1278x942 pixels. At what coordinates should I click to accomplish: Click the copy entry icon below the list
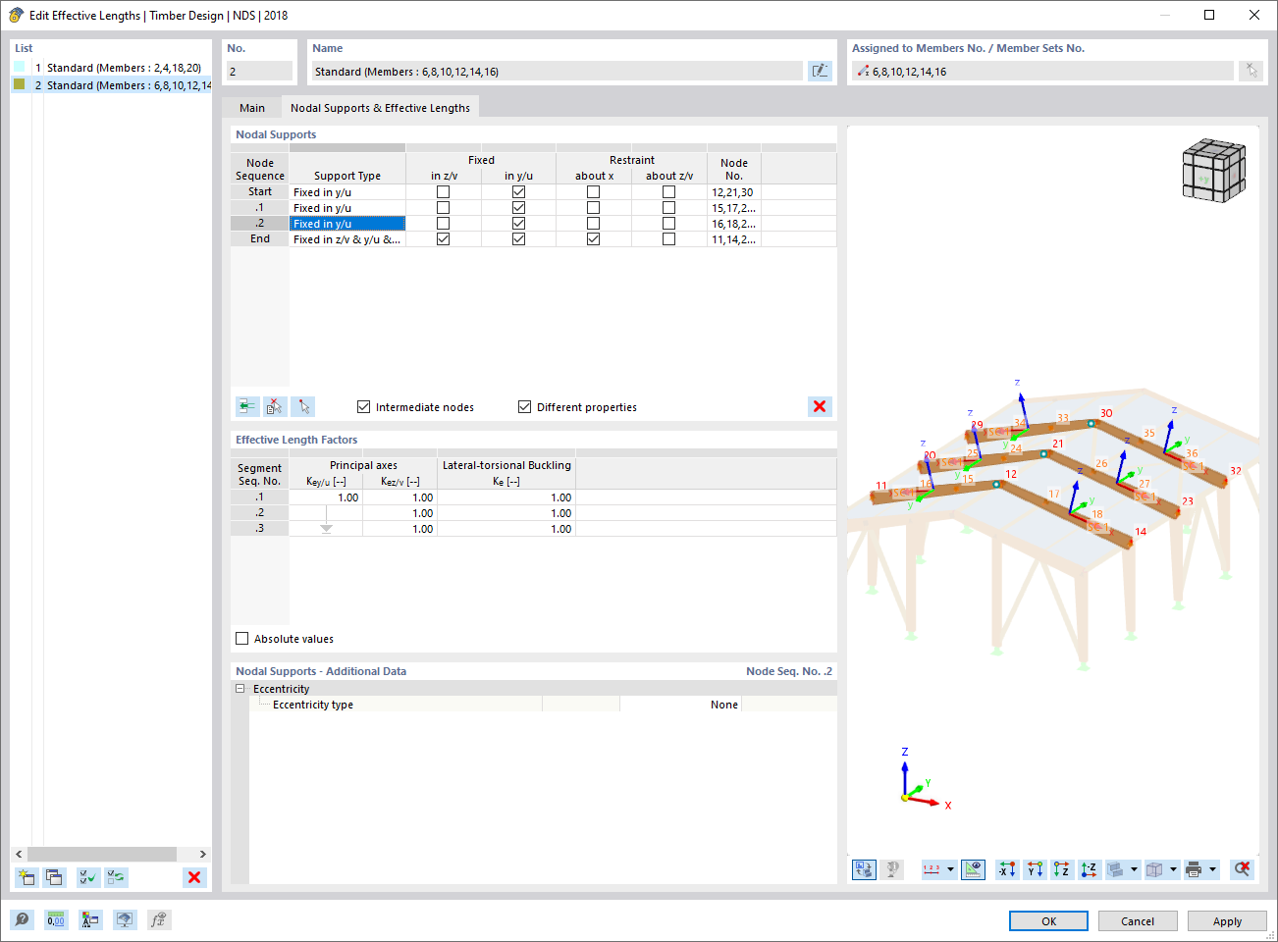point(55,877)
